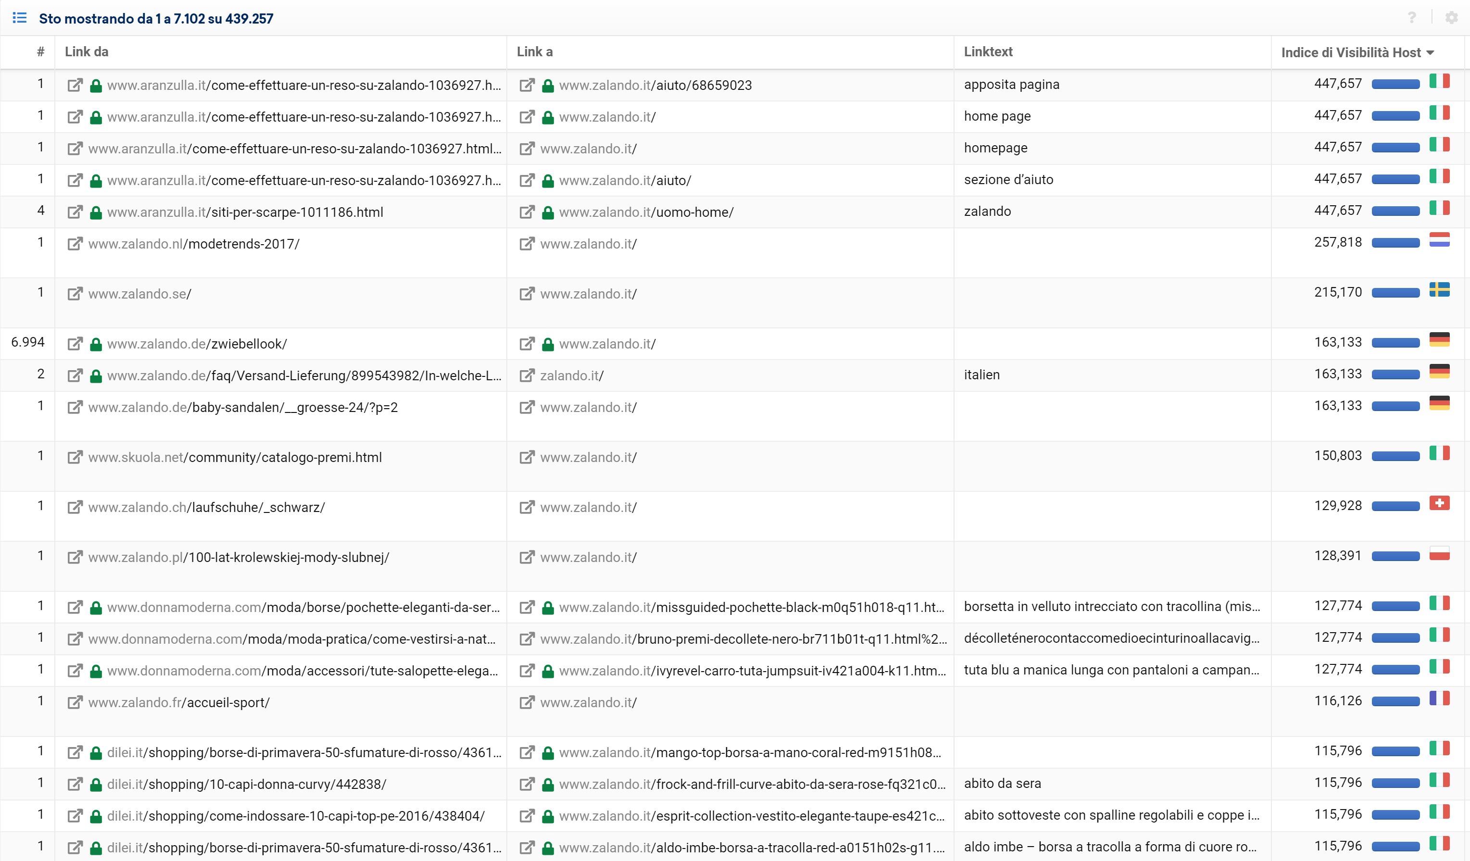Open external link icon for aranzulla siti-per-scarpe row

tap(75, 212)
